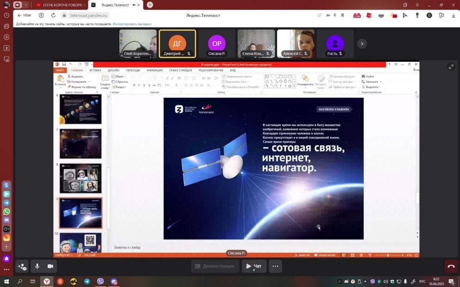End the call with red hang-up button
This screenshot has height=287, width=460.
coord(451,267)
